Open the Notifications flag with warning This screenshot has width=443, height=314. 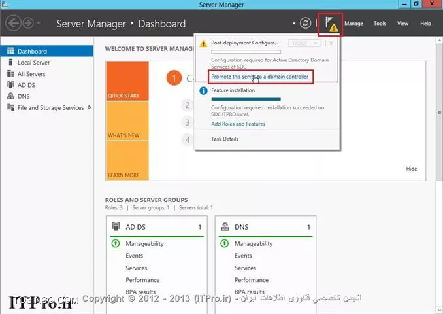point(330,24)
